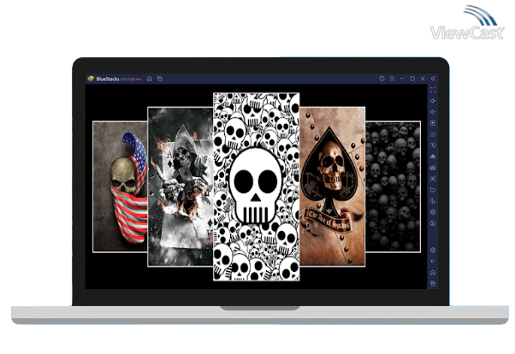This screenshot has height=354, width=515.
Task: Select the dark pile of skulls wallpaper
Action: (393, 187)
